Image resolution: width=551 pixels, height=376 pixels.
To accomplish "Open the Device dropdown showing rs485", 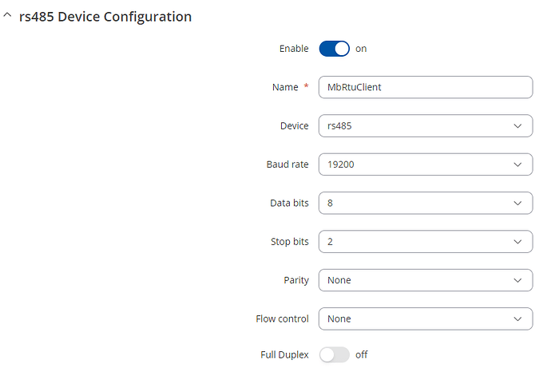I will 426,126.
